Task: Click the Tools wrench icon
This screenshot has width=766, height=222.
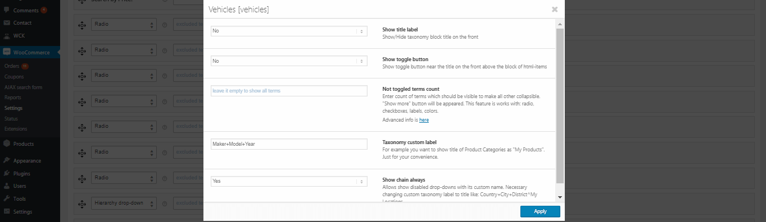Action: click(7, 198)
